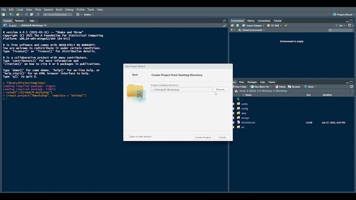The height and width of the screenshot is (200, 356).
Task: Switch to the Terminal tab
Action: (19, 21)
